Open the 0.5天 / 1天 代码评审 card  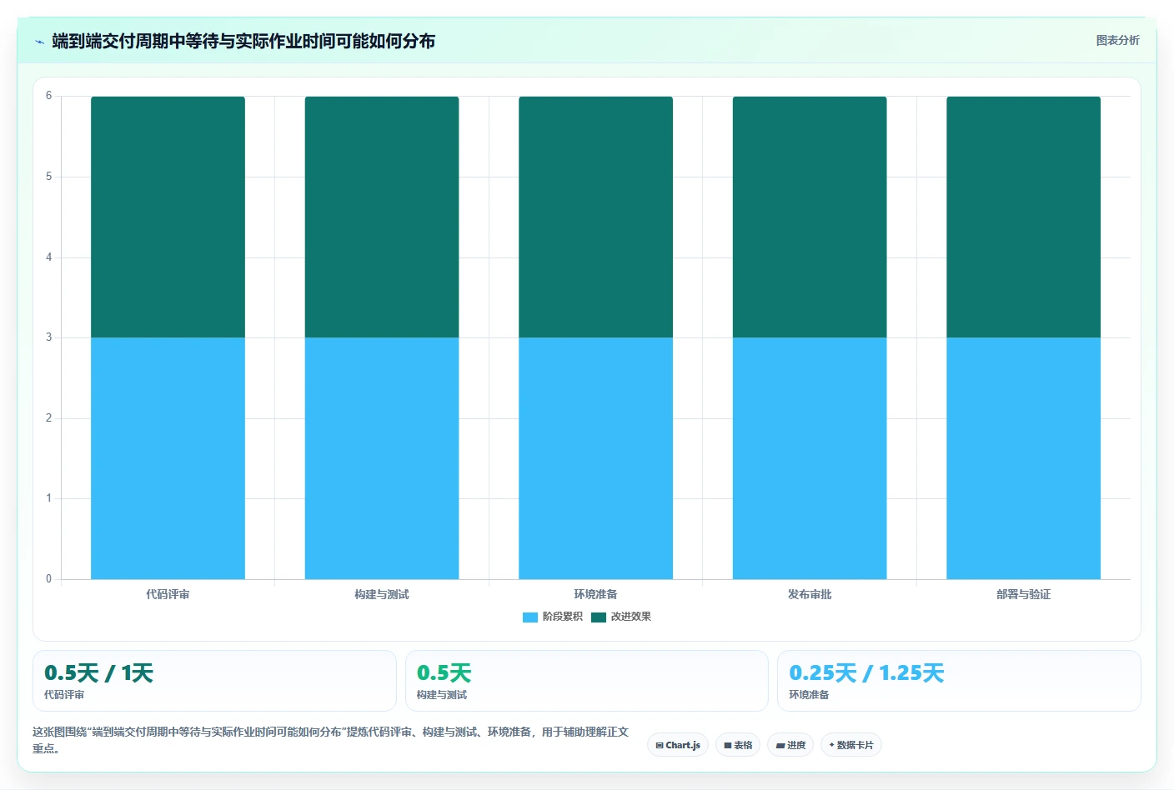(x=214, y=681)
